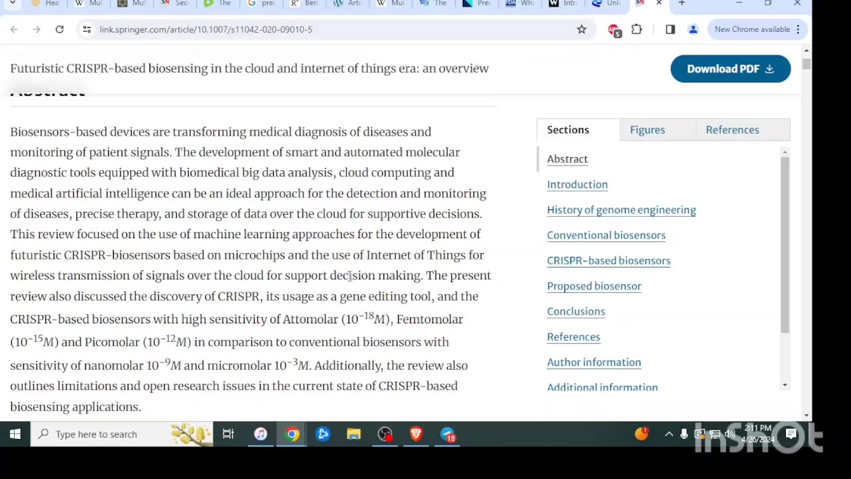
Task: Jump to Conclusions section
Action: (x=576, y=311)
